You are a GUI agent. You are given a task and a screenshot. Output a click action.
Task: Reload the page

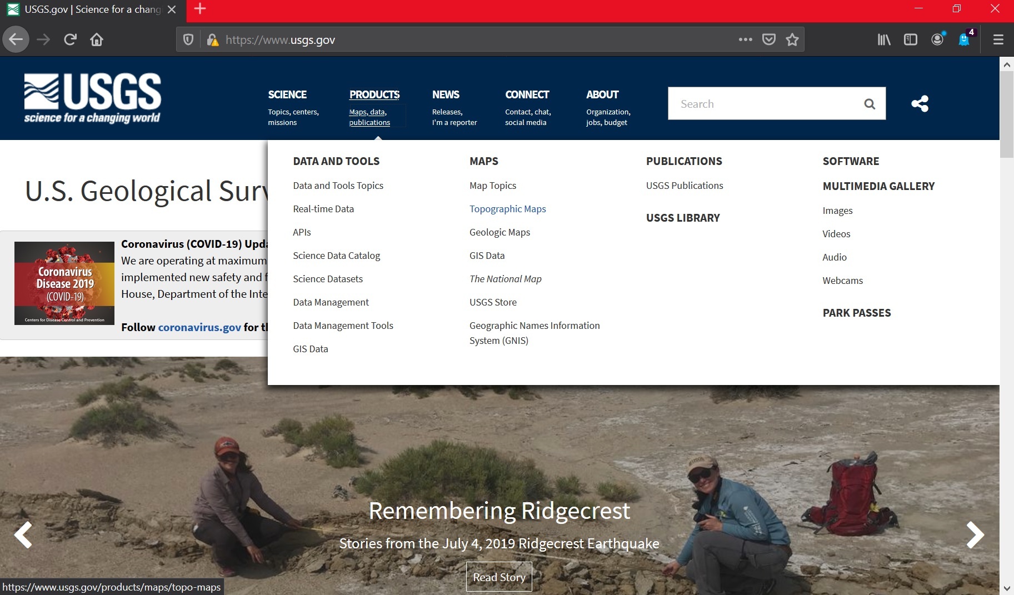[x=69, y=39]
